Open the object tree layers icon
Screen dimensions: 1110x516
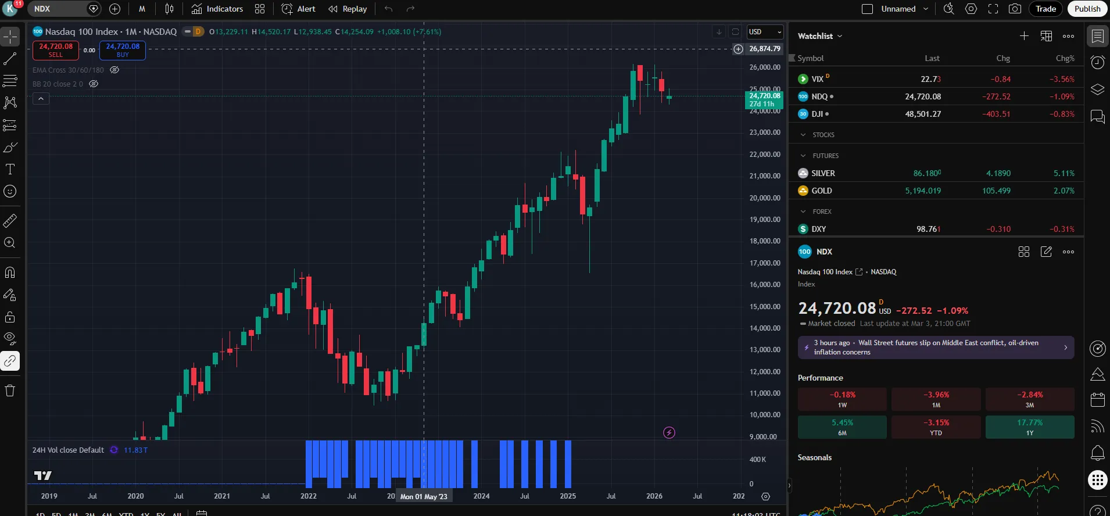coord(1098,89)
